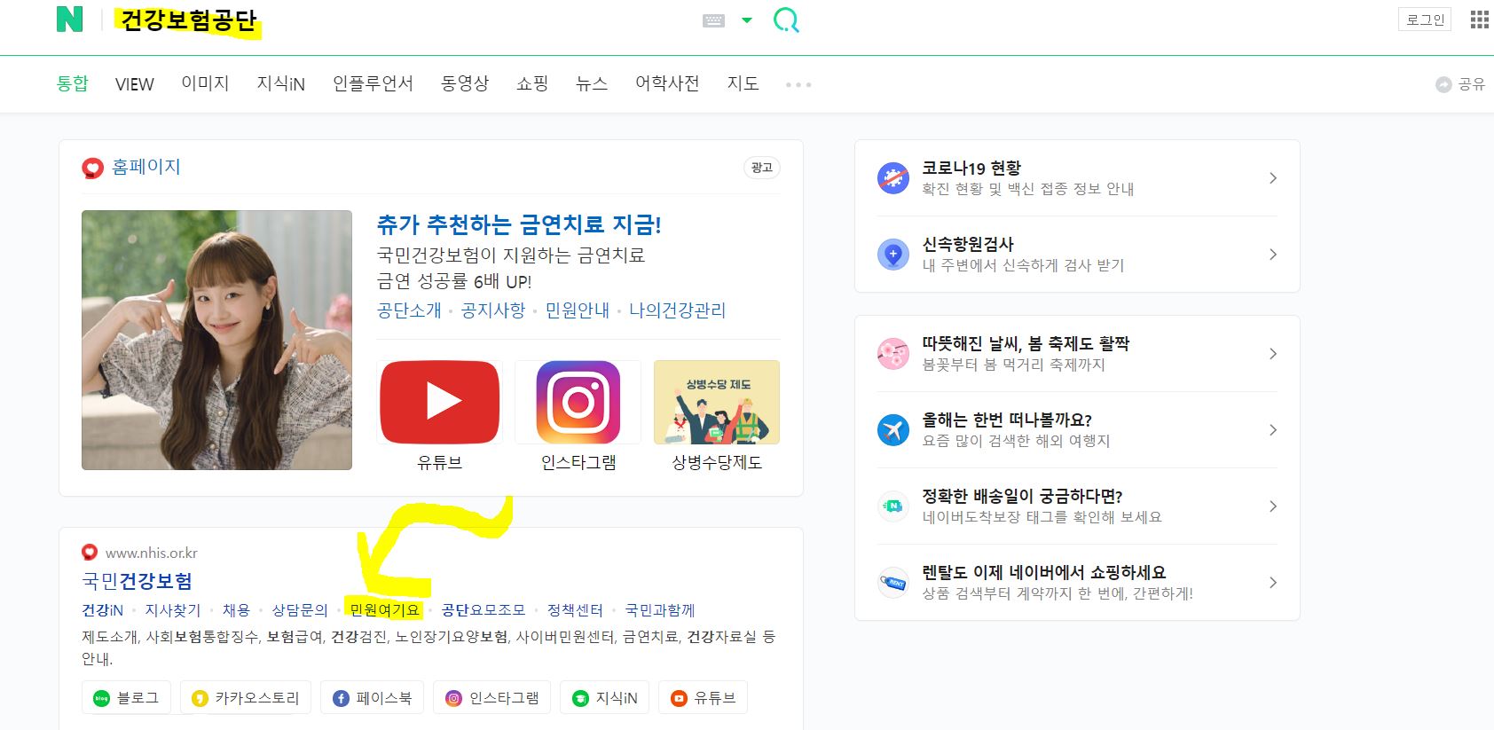Click the 지사찾기 sublink

173,610
